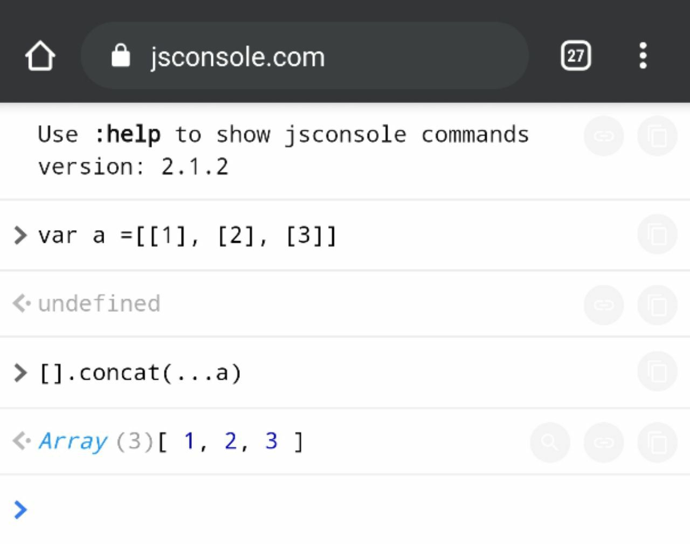This screenshot has height=544, width=690.
Task: Expand the Array (3) output
Action: click(x=73, y=441)
